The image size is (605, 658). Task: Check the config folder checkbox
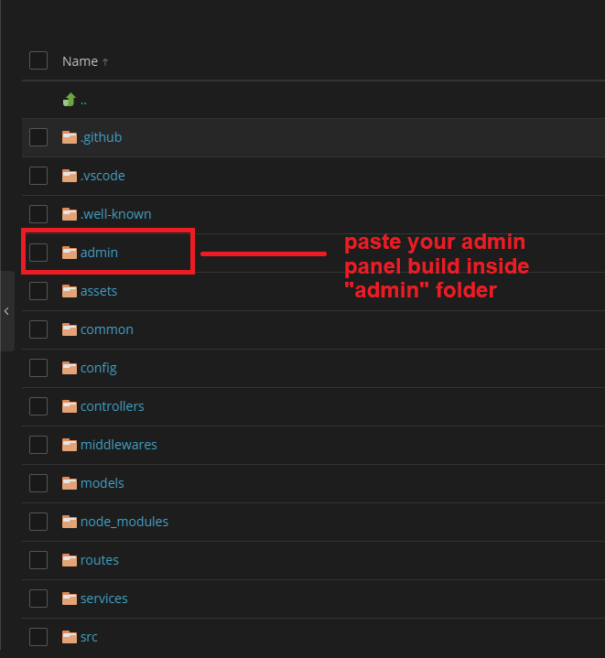tap(38, 368)
